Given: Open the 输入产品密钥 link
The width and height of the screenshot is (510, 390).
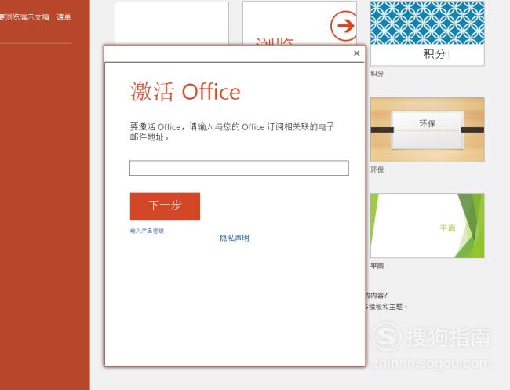Looking at the screenshot, I should click(147, 231).
